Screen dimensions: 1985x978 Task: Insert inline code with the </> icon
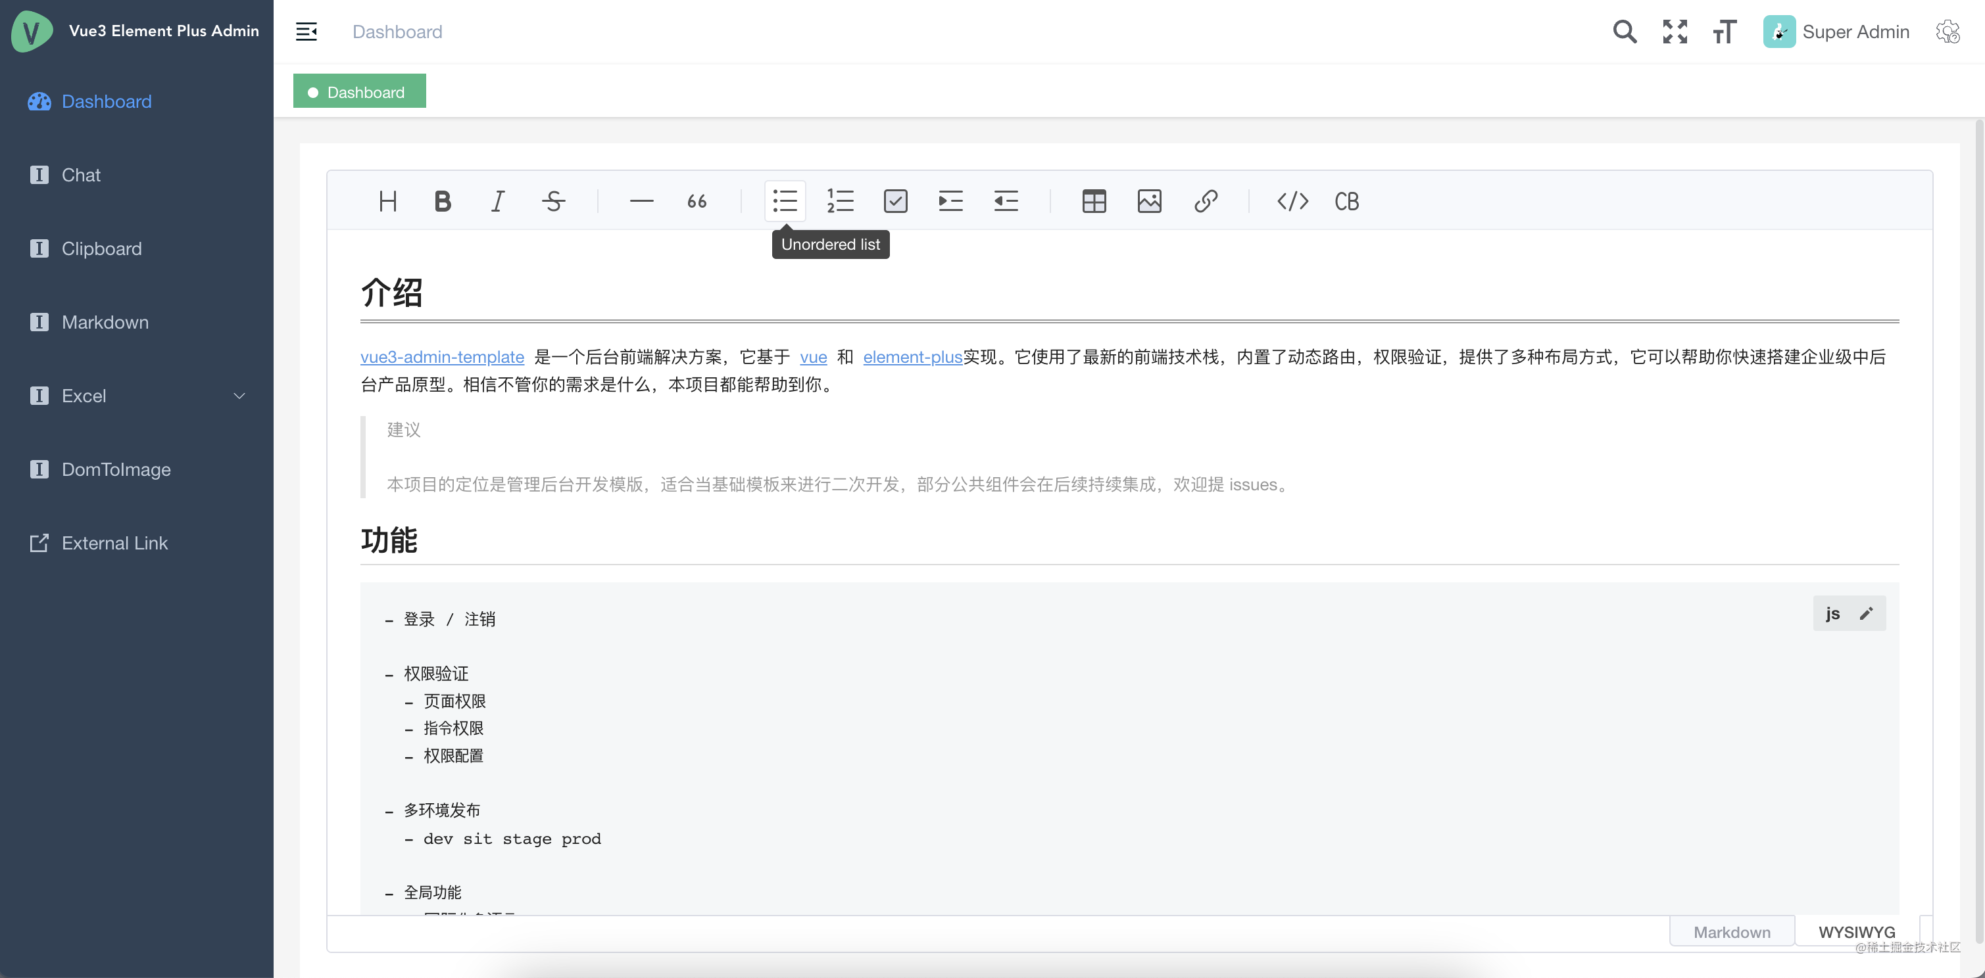(1292, 201)
